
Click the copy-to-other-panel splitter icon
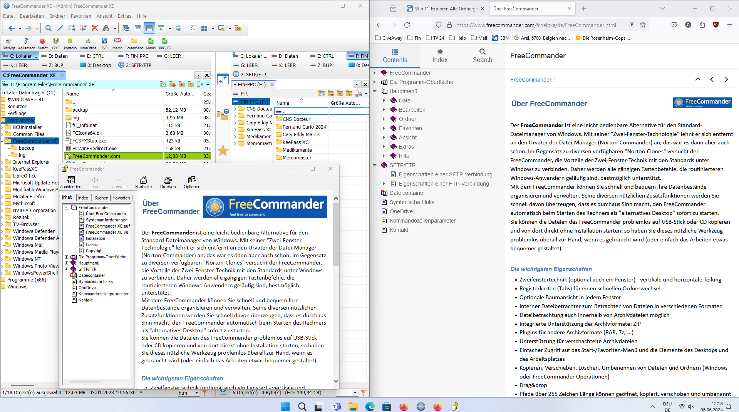(223, 79)
